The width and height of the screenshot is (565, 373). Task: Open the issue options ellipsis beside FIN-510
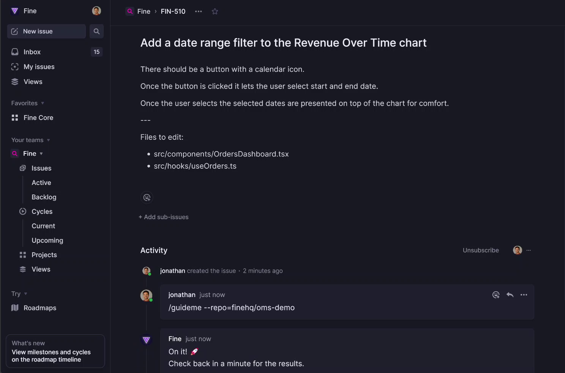tap(198, 11)
